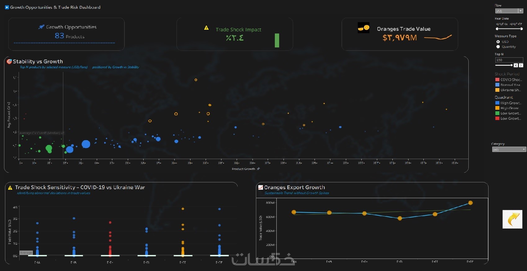Image resolution: width=527 pixels, height=271 pixels.
Task: Click the warning triangle icon by Trade Shock Impact
Action: coord(206,28)
